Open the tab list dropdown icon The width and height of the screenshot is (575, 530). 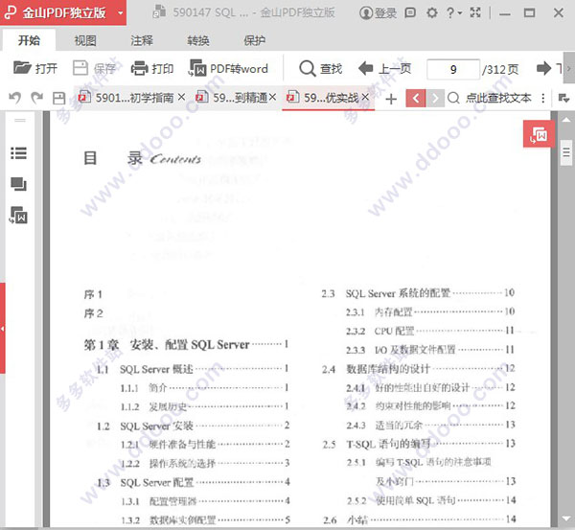click(x=563, y=98)
